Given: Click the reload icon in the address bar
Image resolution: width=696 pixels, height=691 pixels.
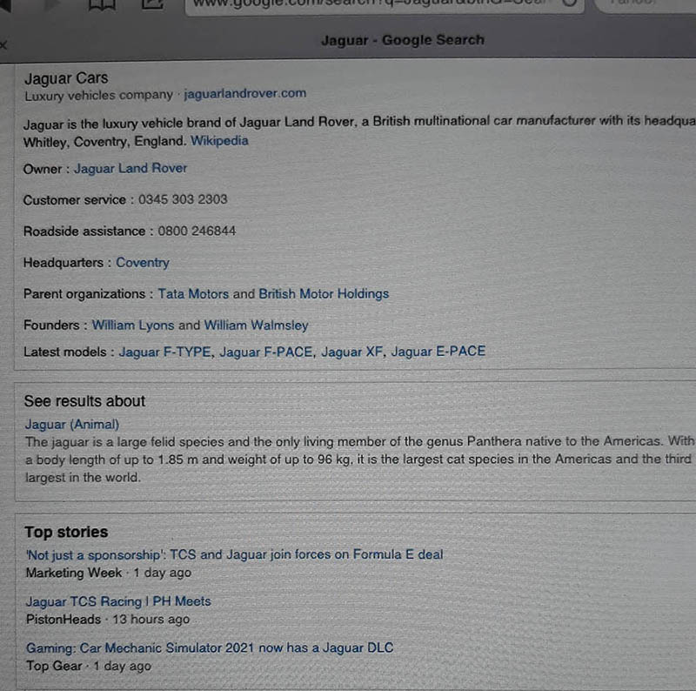Looking at the screenshot, I should (570, 3).
